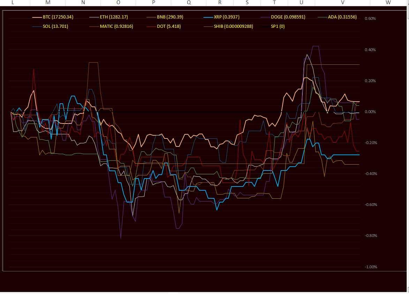Click the -0.80% axis label
This screenshot has height=294, width=409.
[x=370, y=236]
